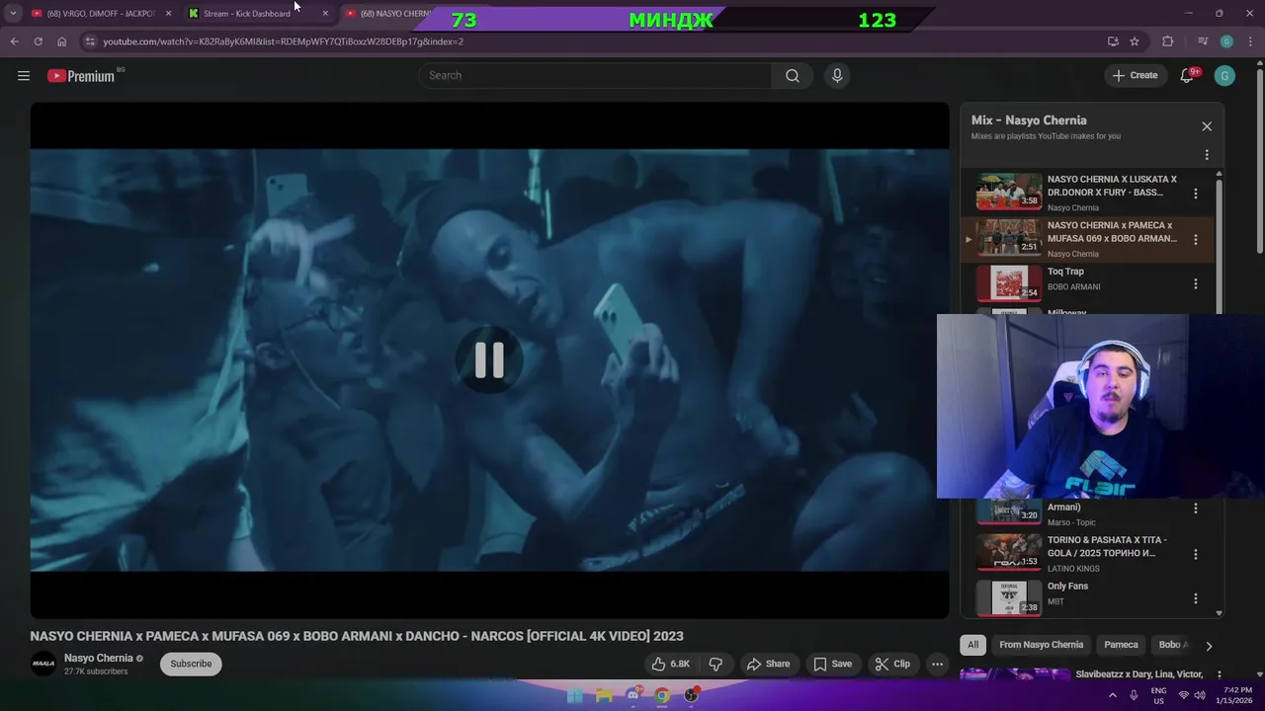Click the YouTube search input field
Viewport: 1265px width, 711px height.
point(596,75)
